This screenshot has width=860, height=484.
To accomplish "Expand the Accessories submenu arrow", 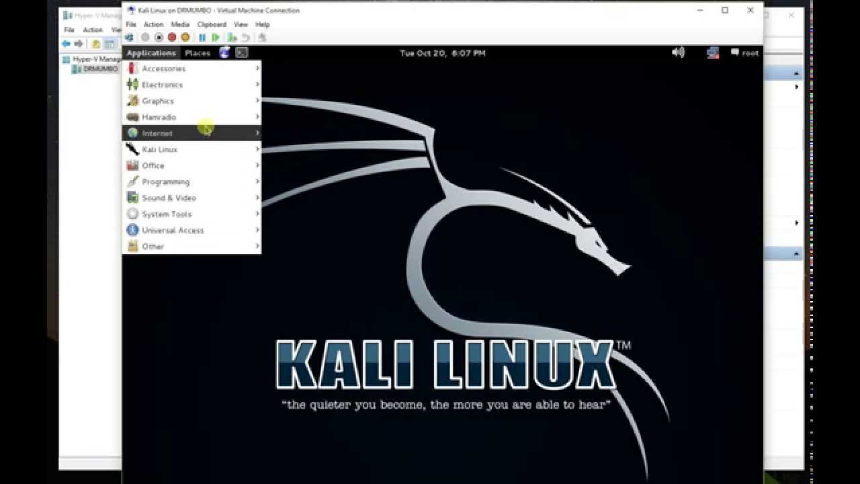I will pyautogui.click(x=257, y=69).
